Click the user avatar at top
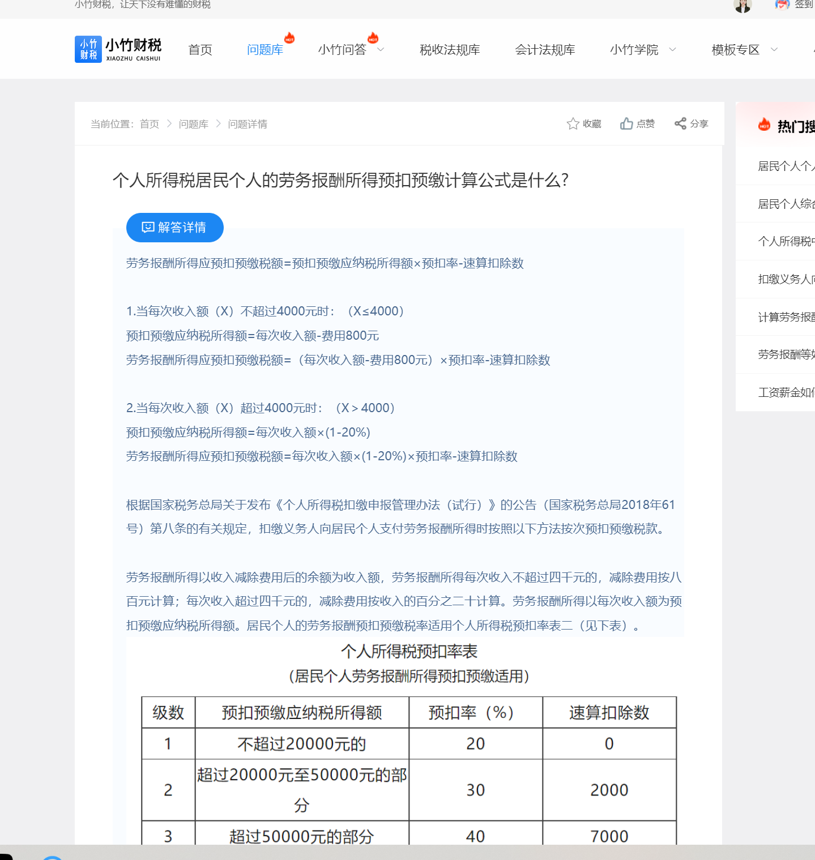Image resolution: width=815 pixels, height=860 pixels. point(742,5)
